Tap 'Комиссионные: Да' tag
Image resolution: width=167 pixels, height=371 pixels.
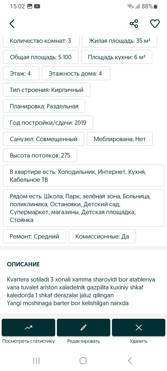click(102, 236)
